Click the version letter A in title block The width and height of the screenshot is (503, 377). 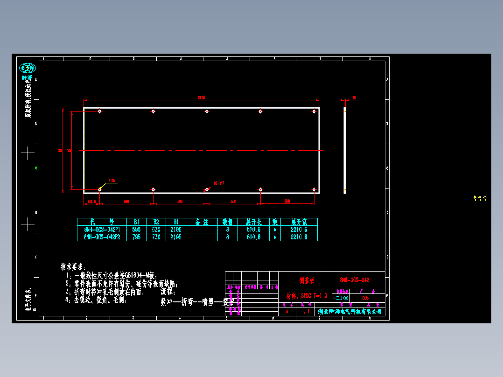click(x=287, y=311)
